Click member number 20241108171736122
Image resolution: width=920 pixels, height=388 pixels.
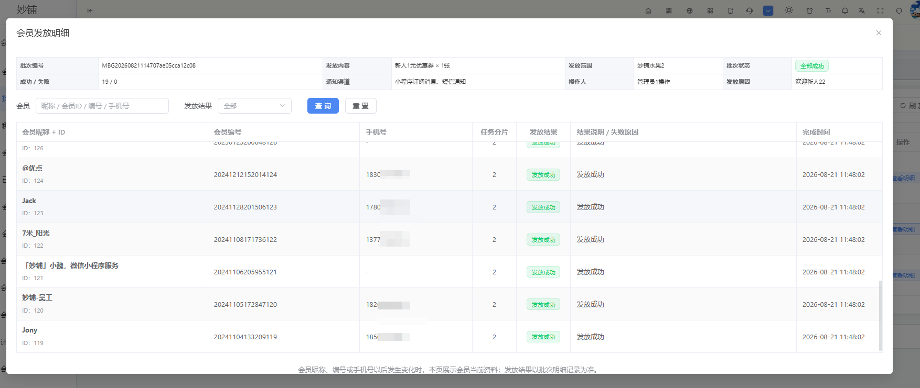(245, 240)
